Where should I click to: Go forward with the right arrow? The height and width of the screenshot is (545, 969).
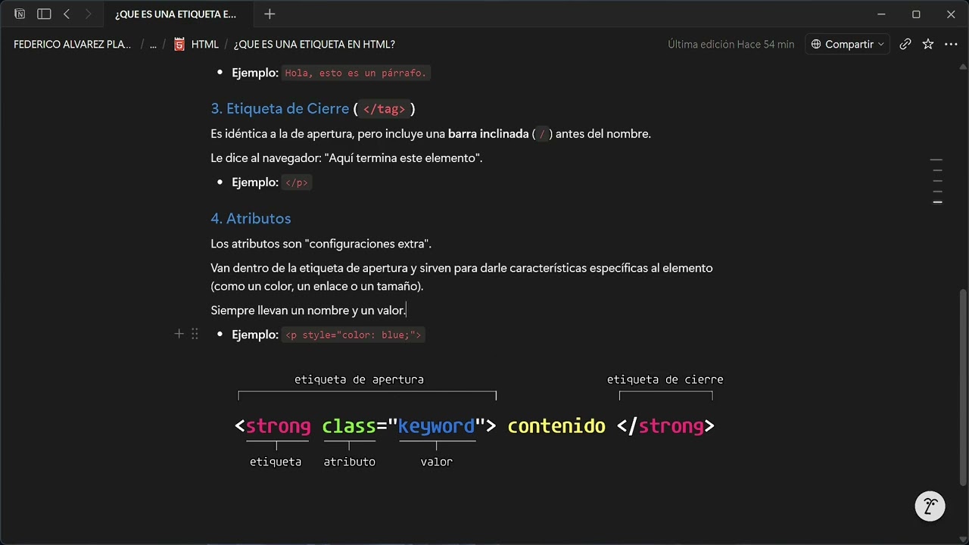pos(89,14)
